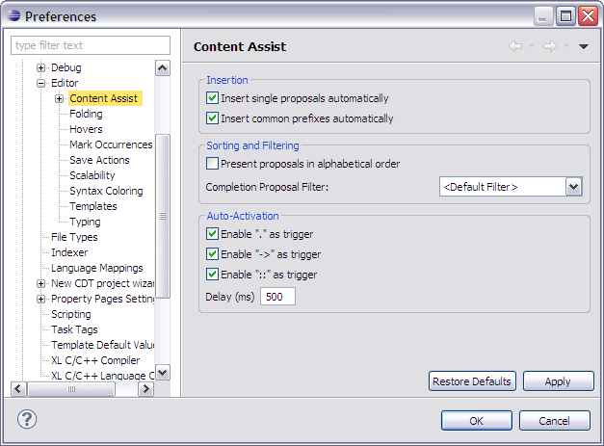The image size is (604, 446).
Task: Open forward history dropdown arrow
Action: [x=565, y=46]
